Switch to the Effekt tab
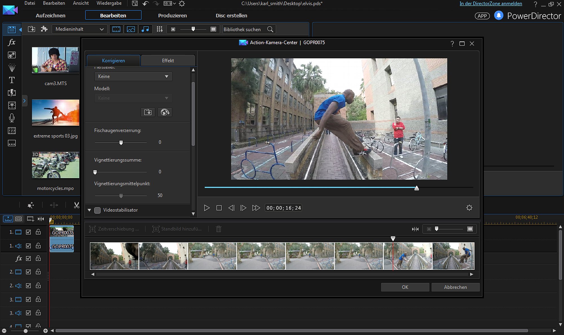The height and width of the screenshot is (335, 564). click(x=168, y=61)
